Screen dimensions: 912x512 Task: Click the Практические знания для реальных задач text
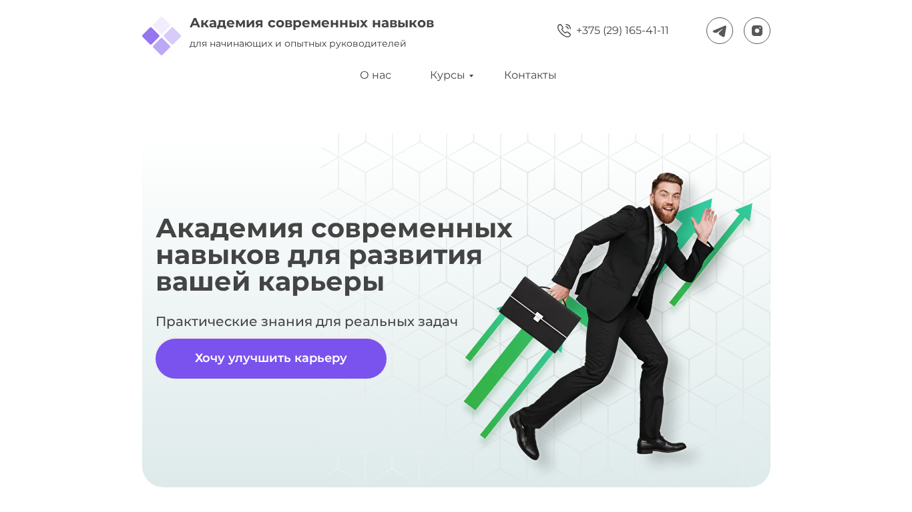pyautogui.click(x=306, y=322)
